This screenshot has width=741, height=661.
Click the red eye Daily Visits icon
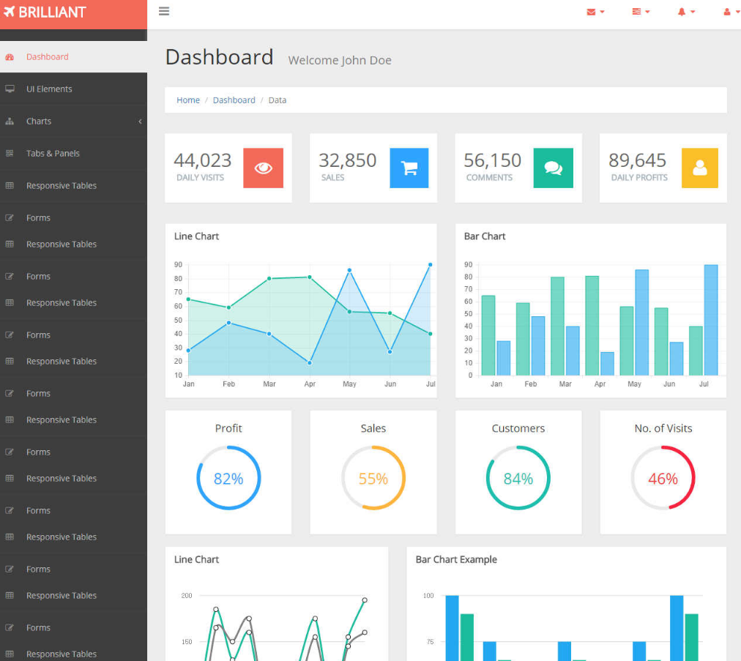263,168
